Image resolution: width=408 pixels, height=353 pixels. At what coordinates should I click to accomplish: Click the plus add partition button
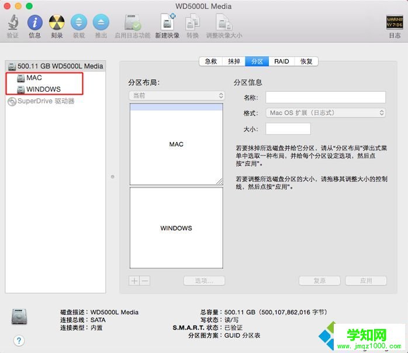[x=134, y=281]
